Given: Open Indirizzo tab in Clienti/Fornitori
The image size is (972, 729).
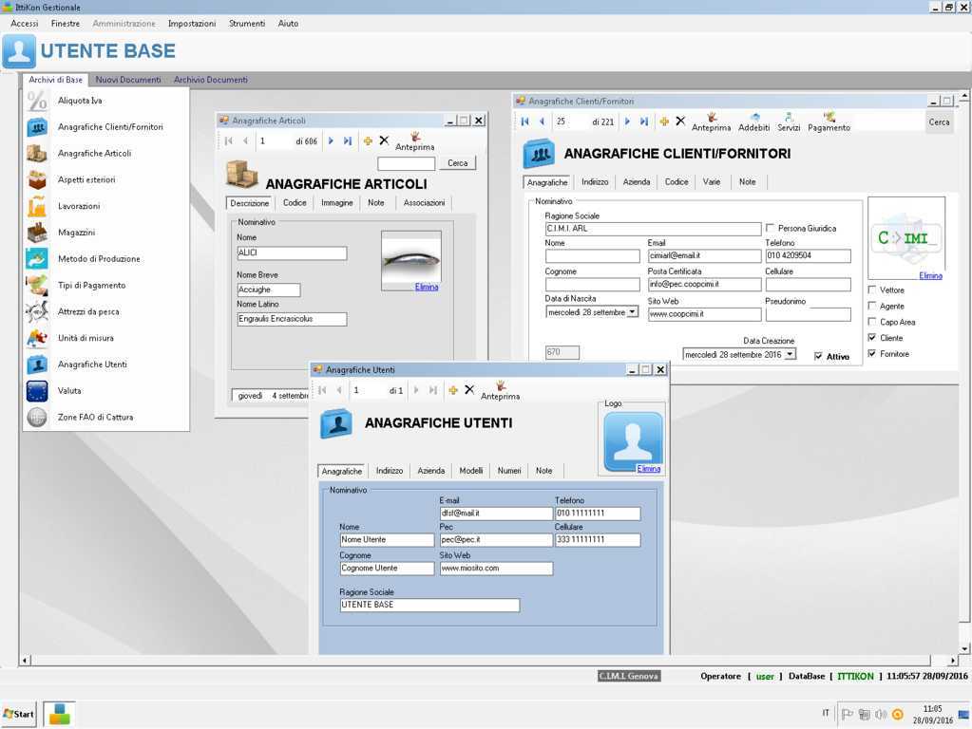Looking at the screenshot, I should (x=595, y=182).
